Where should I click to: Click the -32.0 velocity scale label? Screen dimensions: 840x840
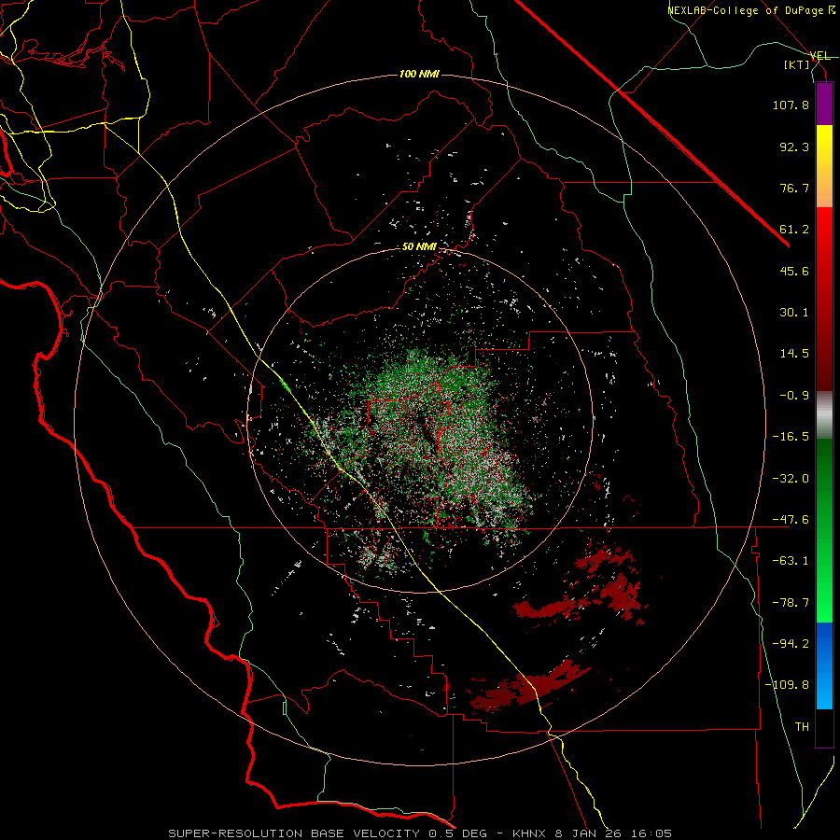[791, 479]
